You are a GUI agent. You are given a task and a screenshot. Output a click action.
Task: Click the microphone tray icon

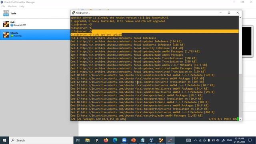[209, 140]
